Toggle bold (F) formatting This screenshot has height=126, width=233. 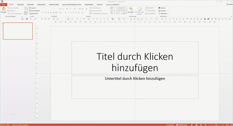click(43, 13)
